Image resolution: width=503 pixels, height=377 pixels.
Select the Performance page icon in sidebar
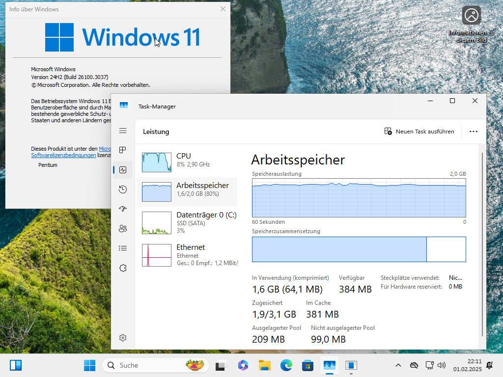point(122,170)
